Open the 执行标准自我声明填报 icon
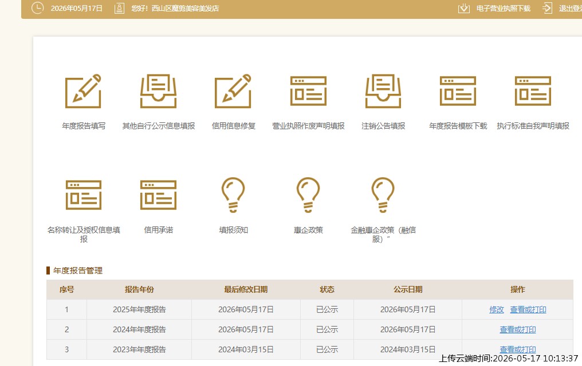The height and width of the screenshot is (366, 582). point(533,91)
